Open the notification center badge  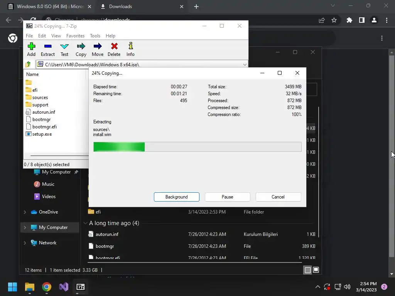[384, 287]
